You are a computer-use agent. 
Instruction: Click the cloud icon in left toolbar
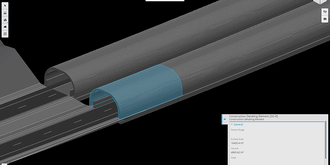tap(5, 27)
